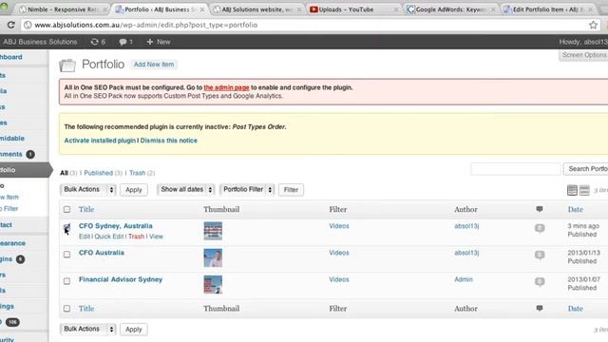Image resolution: width=608 pixels, height=342 pixels.
Task: Switch to the Uploads YouTube tab
Action: pos(352,9)
